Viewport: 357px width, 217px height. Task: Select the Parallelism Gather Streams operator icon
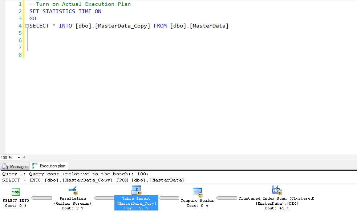(73, 191)
